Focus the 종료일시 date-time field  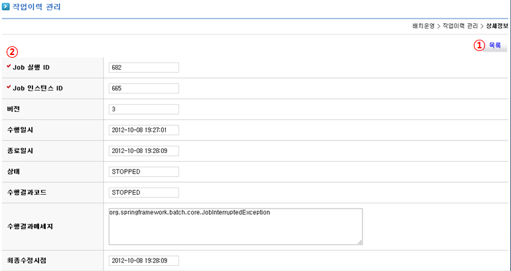[144, 150]
